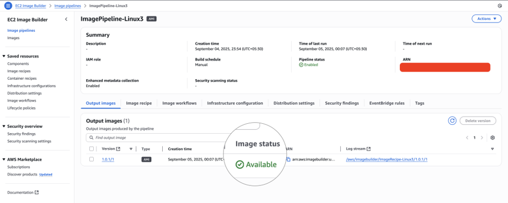Open Images in sidebar
Screen dimensions: 508x203
coord(13,38)
